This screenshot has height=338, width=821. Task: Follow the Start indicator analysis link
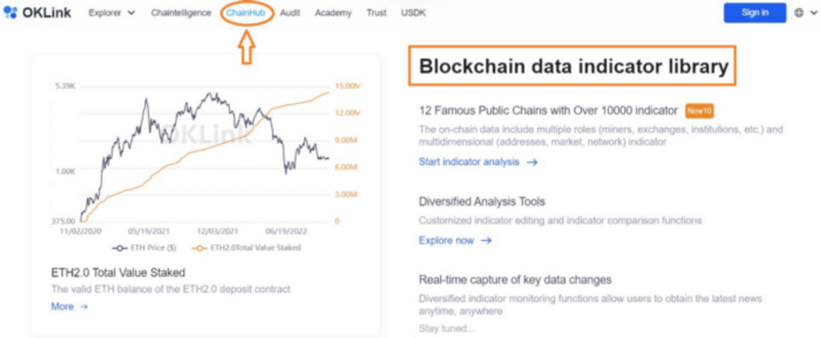[x=469, y=162]
